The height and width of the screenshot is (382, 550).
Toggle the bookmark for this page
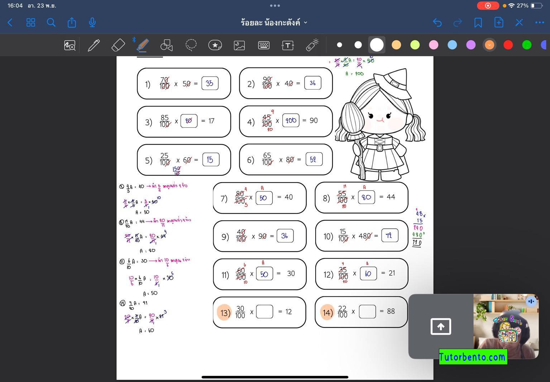coord(478,22)
